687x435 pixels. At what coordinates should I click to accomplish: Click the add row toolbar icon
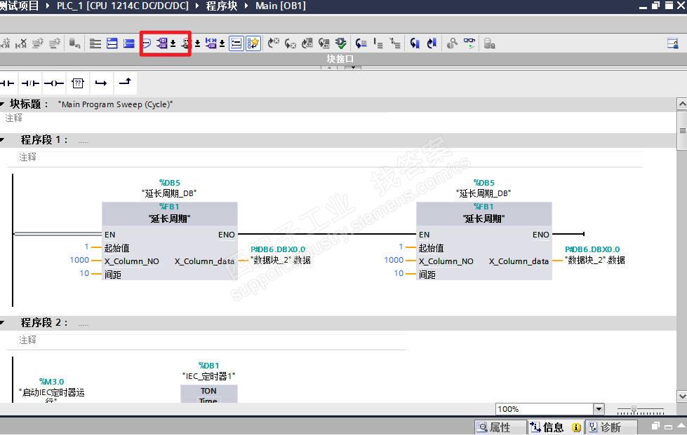[x=54, y=43]
